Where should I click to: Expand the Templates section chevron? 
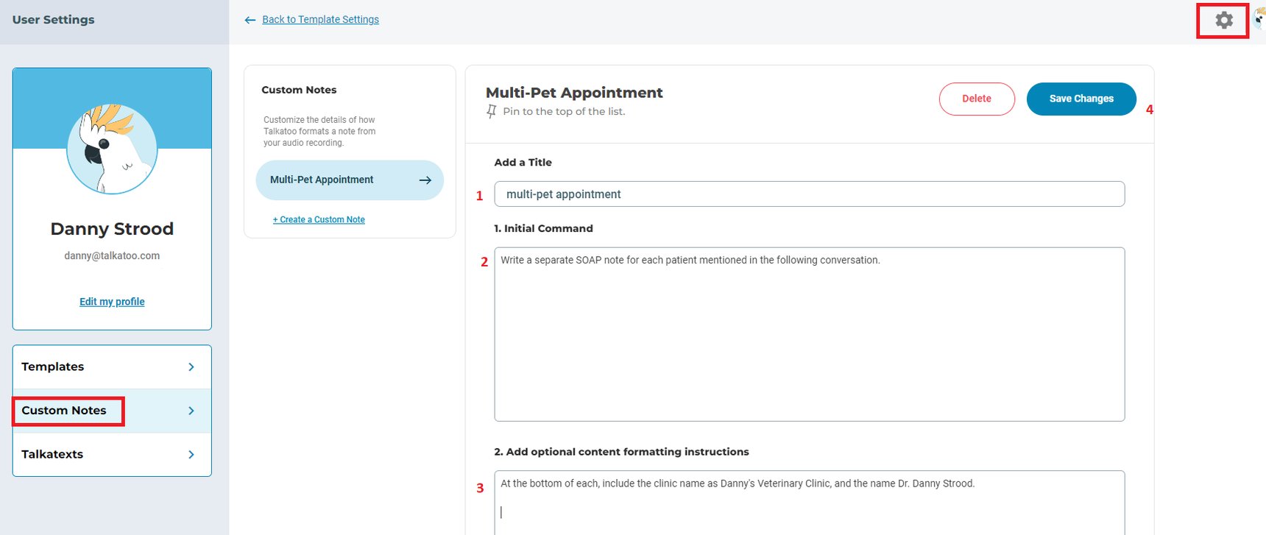[x=191, y=367]
